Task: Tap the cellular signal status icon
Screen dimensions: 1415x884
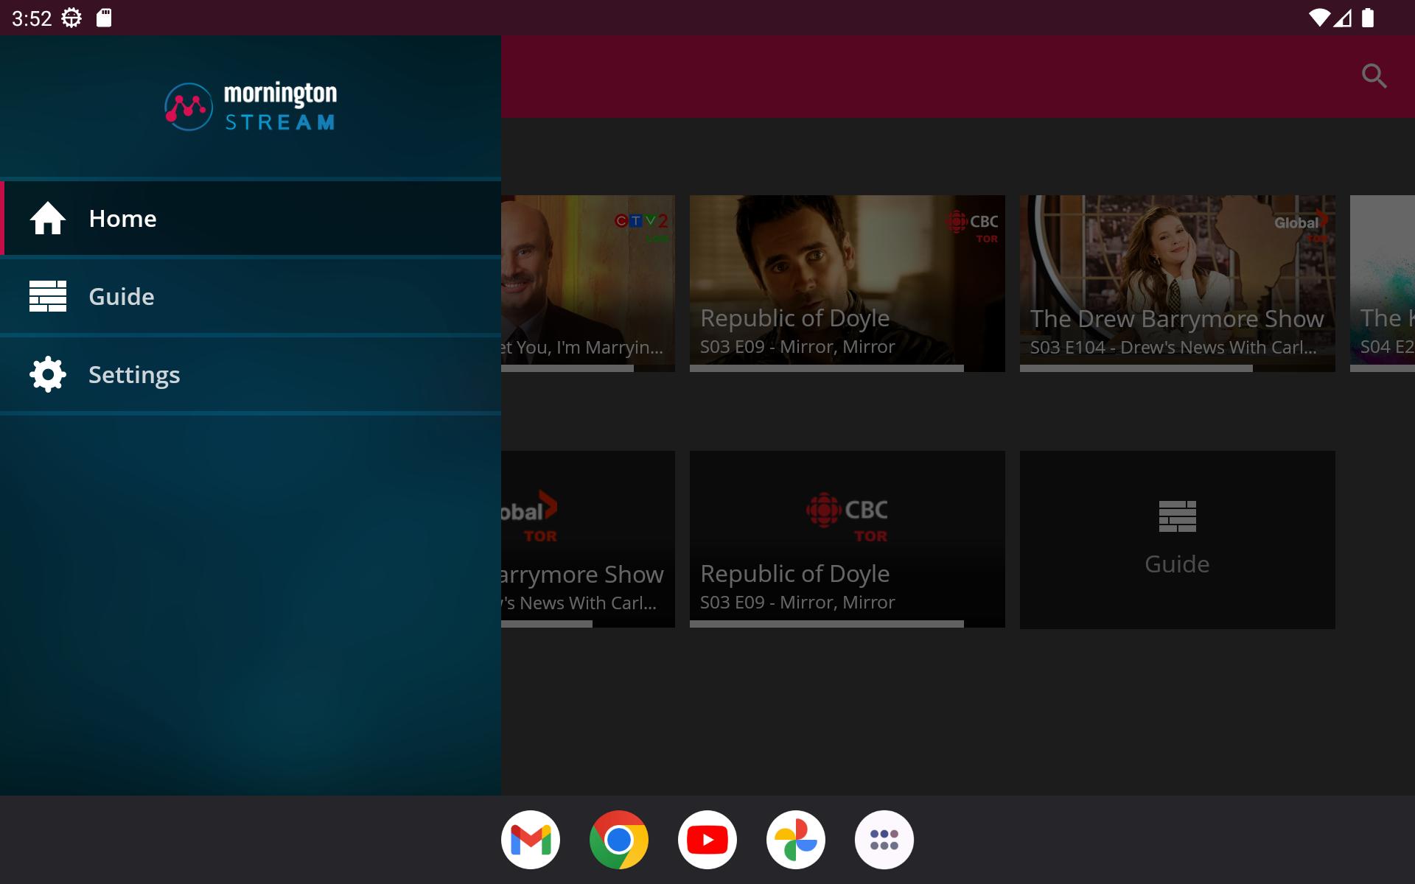Action: coord(1343,18)
